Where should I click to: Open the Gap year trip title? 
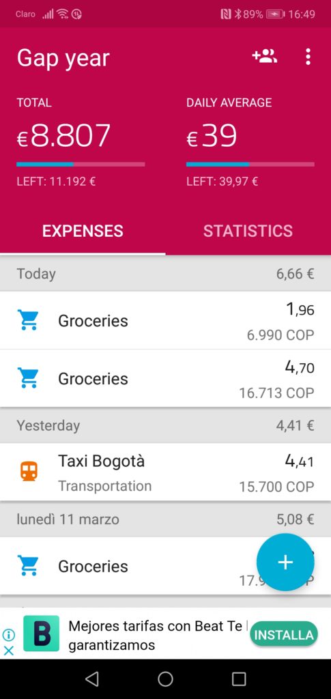coord(63,59)
